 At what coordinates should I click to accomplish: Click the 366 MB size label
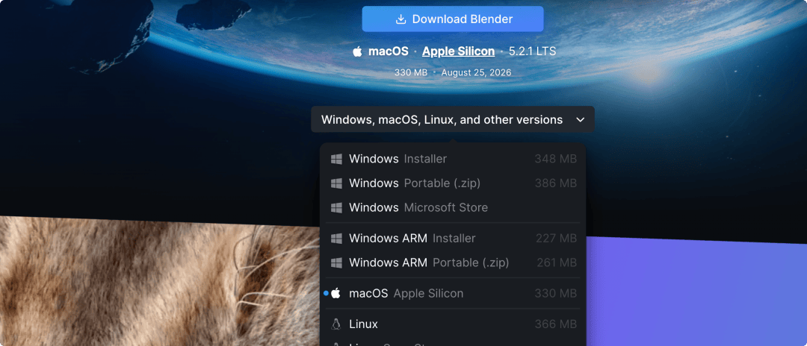[555, 324]
